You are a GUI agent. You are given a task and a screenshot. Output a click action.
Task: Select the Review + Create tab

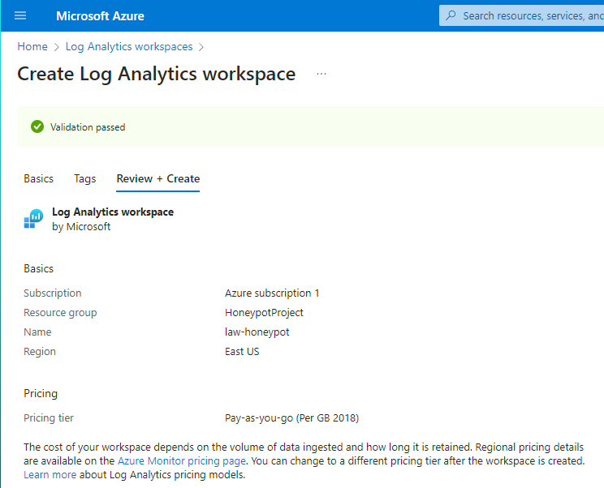pyautogui.click(x=157, y=178)
